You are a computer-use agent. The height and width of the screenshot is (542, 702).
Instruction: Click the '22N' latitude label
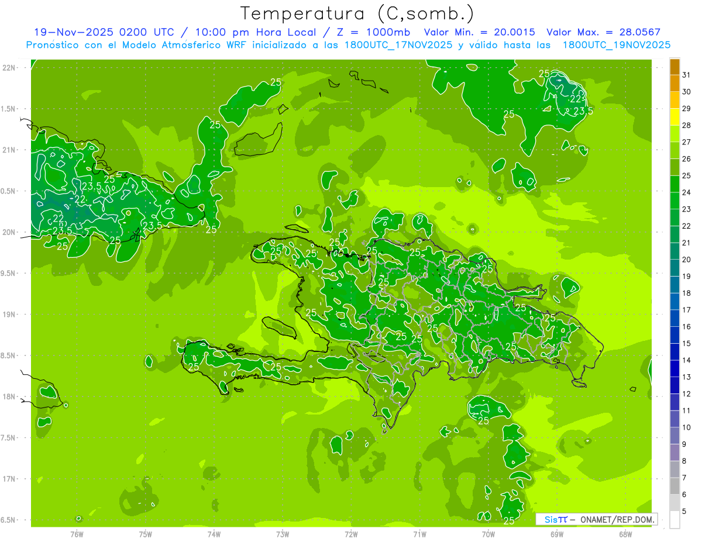click(9, 68)
